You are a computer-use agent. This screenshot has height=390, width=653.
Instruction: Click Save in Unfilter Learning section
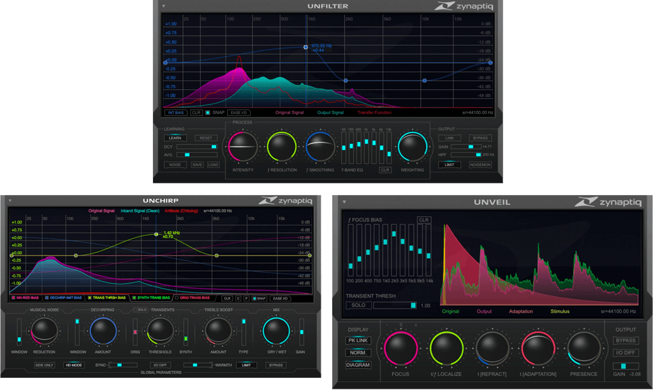[x=197, y=165]
